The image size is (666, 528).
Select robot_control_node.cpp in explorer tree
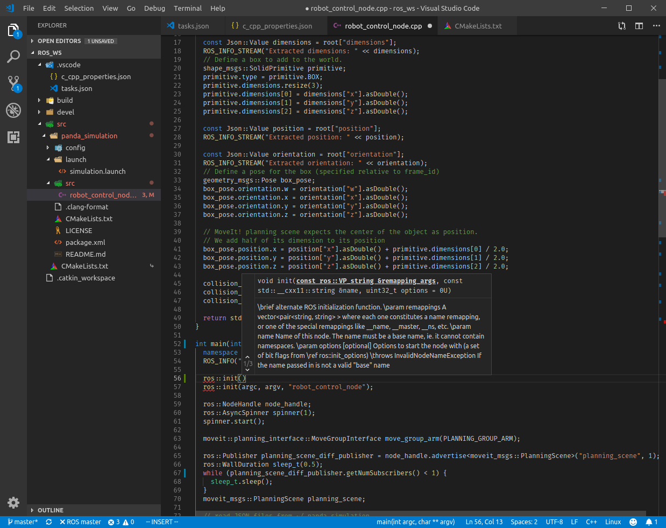click(94, 195)
